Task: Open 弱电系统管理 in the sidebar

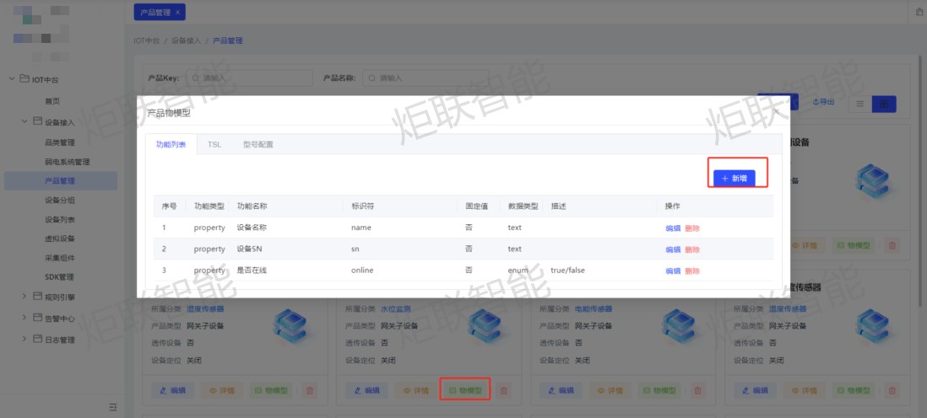Action: coord(67,162)
